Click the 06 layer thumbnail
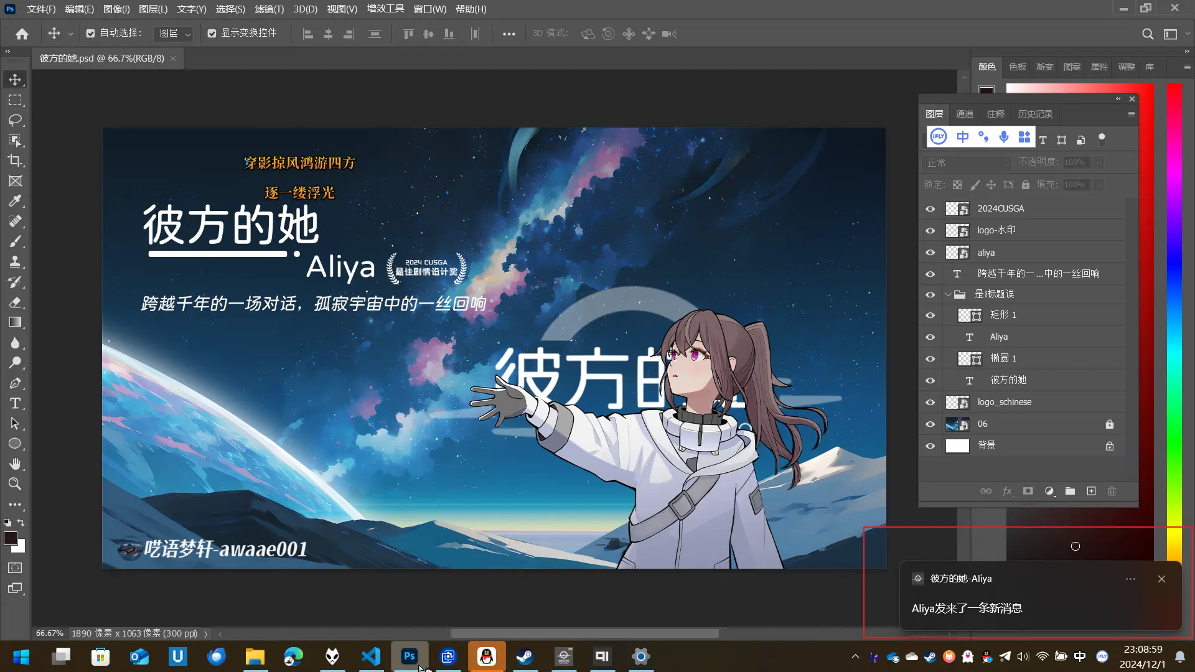 tap(957, 424)
